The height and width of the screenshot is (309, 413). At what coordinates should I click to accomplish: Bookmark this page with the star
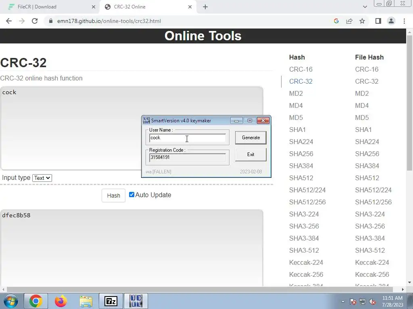[x=362, y=21]
